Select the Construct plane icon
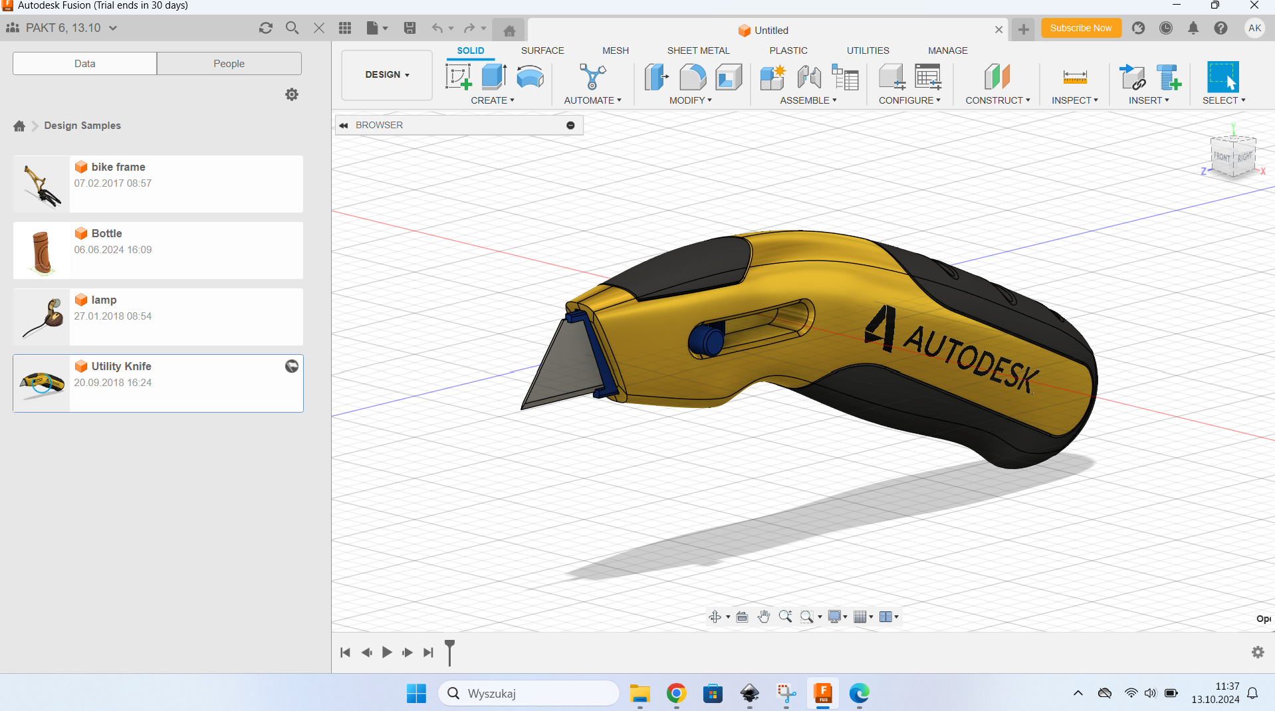Image resolution: width=1275 pixels, height=711 pixels. pos(997,77)
